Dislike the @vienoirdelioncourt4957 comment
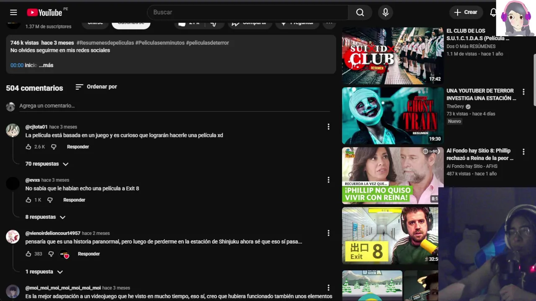 [x=51, y=254]
